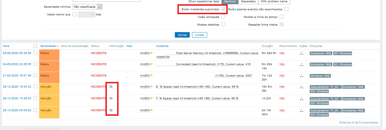The image size is (386, 130).
Task: Select row checkbox for 05-06-2020 06:46:58
Action: pyautogui.click(x=35, y=53)
